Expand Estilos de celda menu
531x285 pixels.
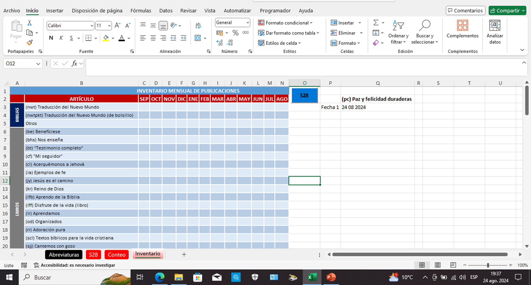[x=279, y=43]
